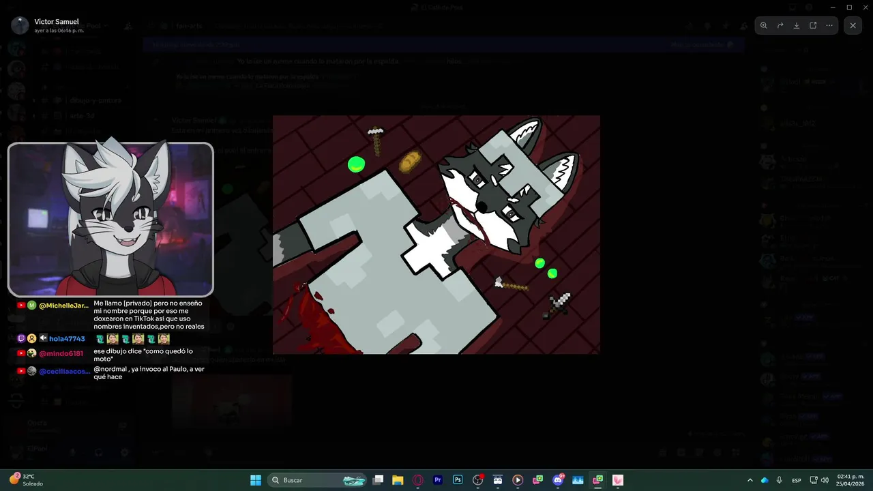Open the image in the browser
The image size is (873, 491).
click(813, 25)
